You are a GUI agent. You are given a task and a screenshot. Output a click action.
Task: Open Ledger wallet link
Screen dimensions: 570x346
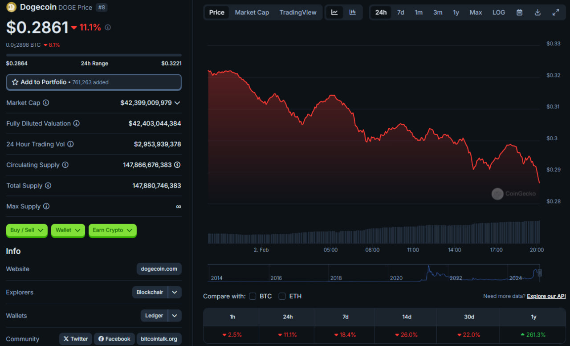tap(154, 316)
